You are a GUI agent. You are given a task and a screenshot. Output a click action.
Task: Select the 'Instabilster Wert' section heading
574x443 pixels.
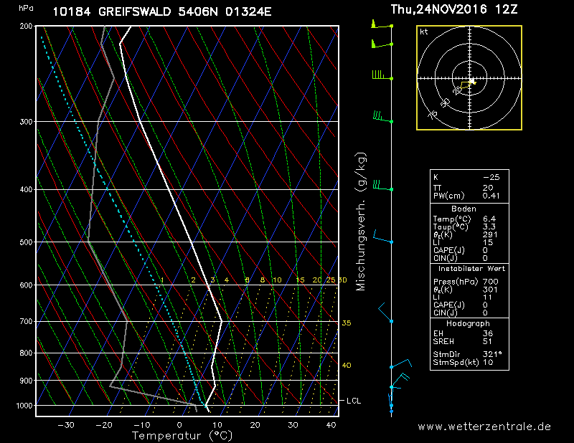coord(469,267)
